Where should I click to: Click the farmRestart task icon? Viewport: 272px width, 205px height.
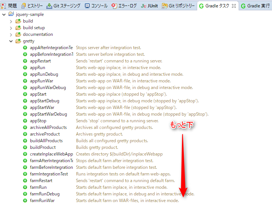(x=25, y=181)
